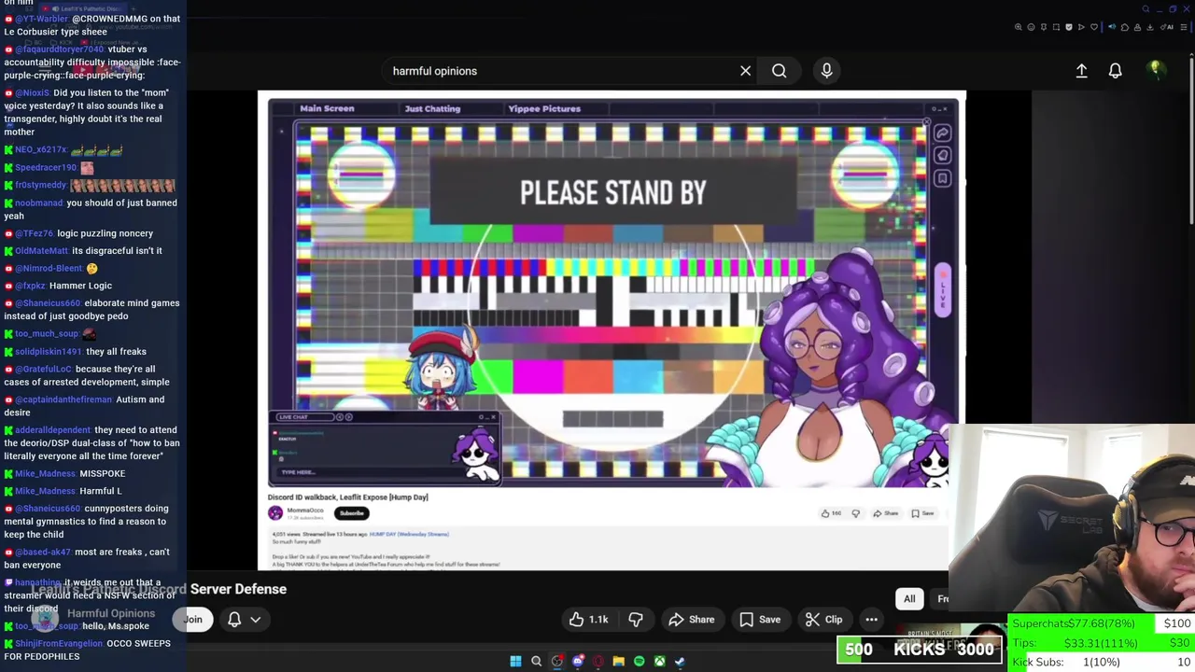
Task: Start voice search with the microphone icon
Action: (826, 71)
